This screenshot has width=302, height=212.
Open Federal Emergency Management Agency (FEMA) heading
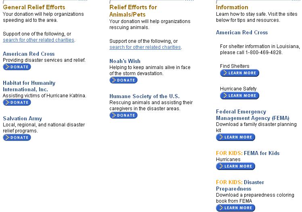(x=252, y=115)
